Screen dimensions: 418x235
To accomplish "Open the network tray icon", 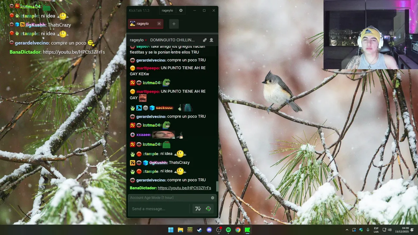I will (384, 230).
